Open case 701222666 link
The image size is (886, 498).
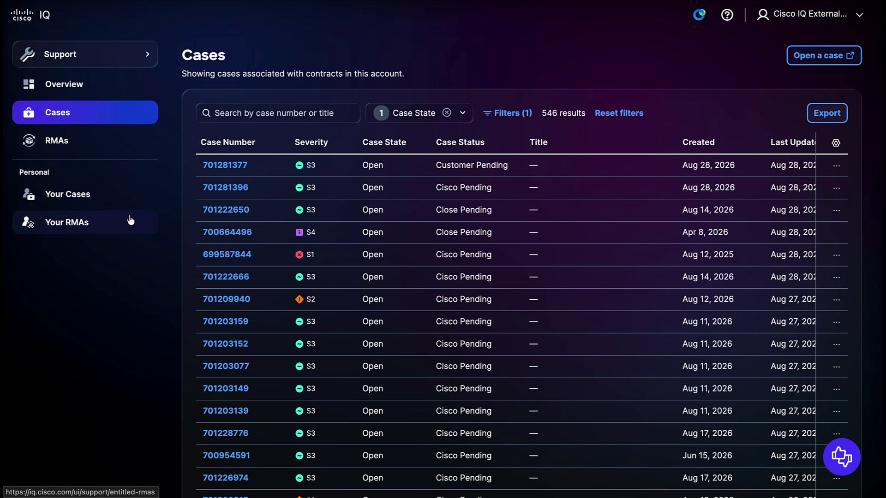click(226, 277)
